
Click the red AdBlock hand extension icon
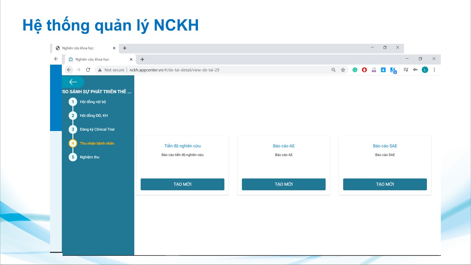(x=364, y=70)
